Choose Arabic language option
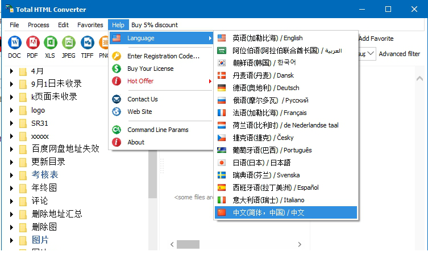428x260 pixels. [x=286, y=50]
